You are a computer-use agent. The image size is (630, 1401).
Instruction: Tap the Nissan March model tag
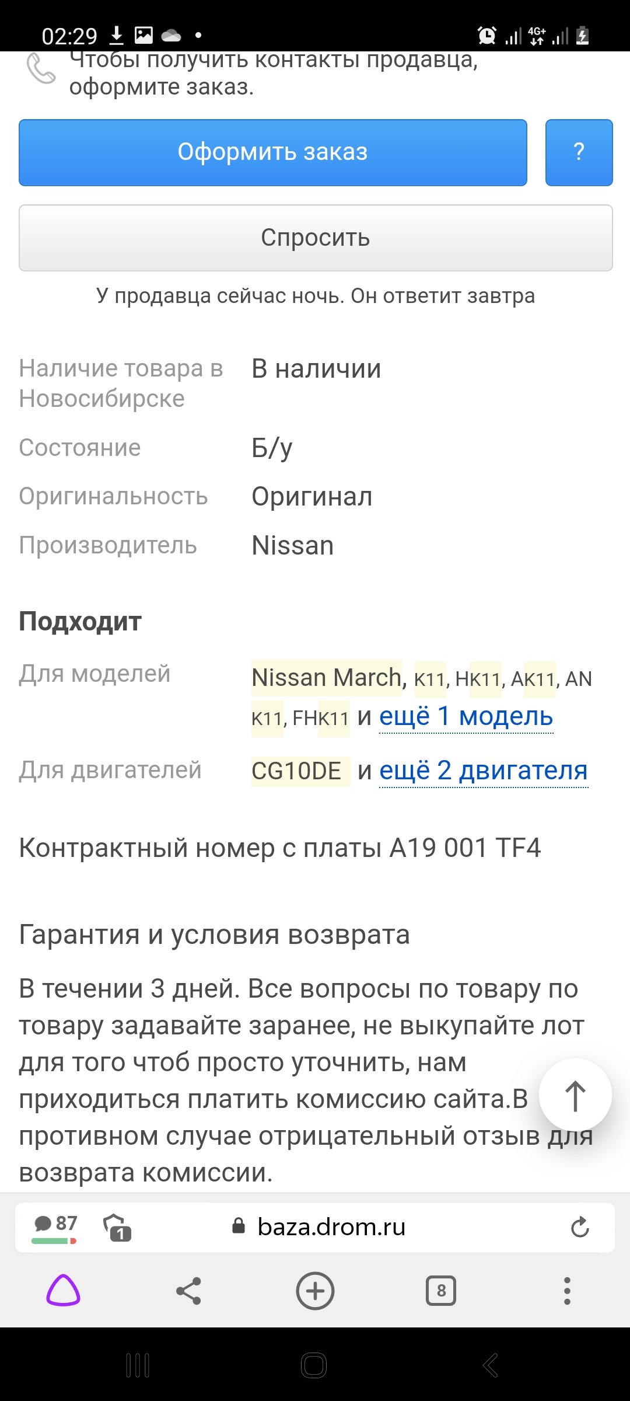tap(327, 678)
